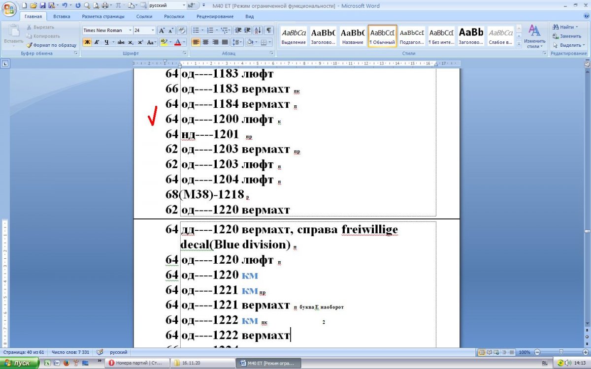The width and height of the screenshot is (591, 369).
Task: Toggle paragraph marks display
Action: click(269, 31)
